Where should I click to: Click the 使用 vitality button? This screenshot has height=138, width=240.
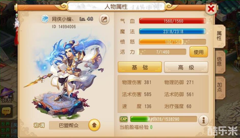pos(199,52)
